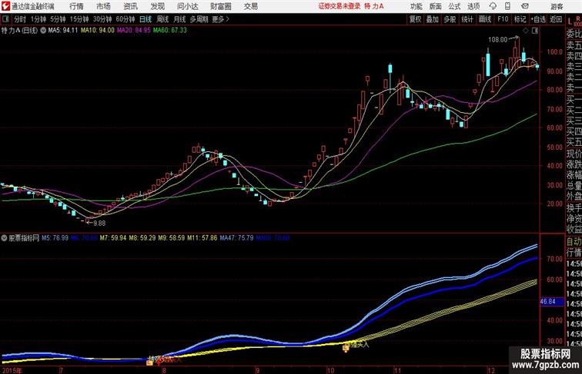Switch to the 5分钟 period tab
Image resolution: width=582 pixels, height=374 pixels.
click(x=58, y=19)
